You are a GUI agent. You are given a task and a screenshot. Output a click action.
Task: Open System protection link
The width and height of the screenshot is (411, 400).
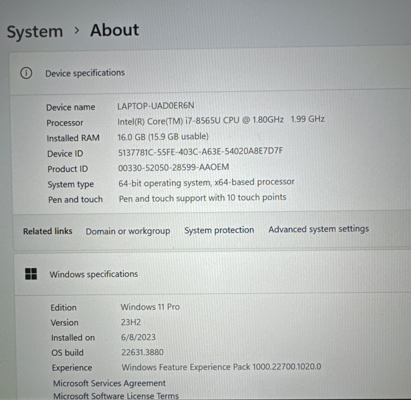tap(219, 230)
